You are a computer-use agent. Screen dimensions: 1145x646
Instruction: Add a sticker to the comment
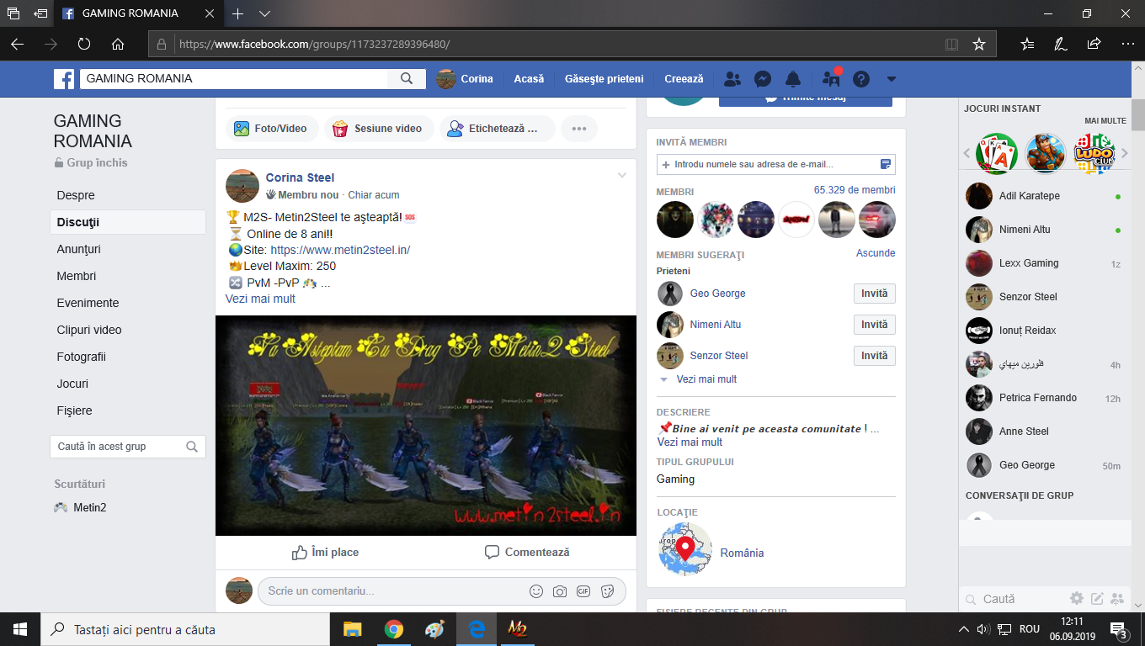(x=607, y=591)
